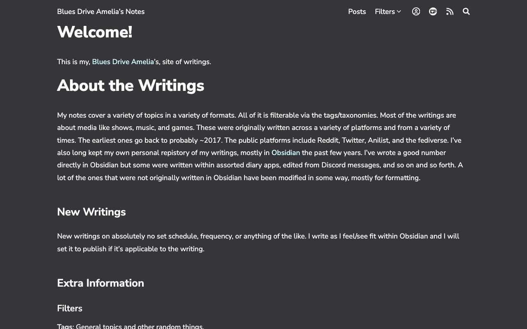Click the Ko-fi coffee cup icon

433,12
